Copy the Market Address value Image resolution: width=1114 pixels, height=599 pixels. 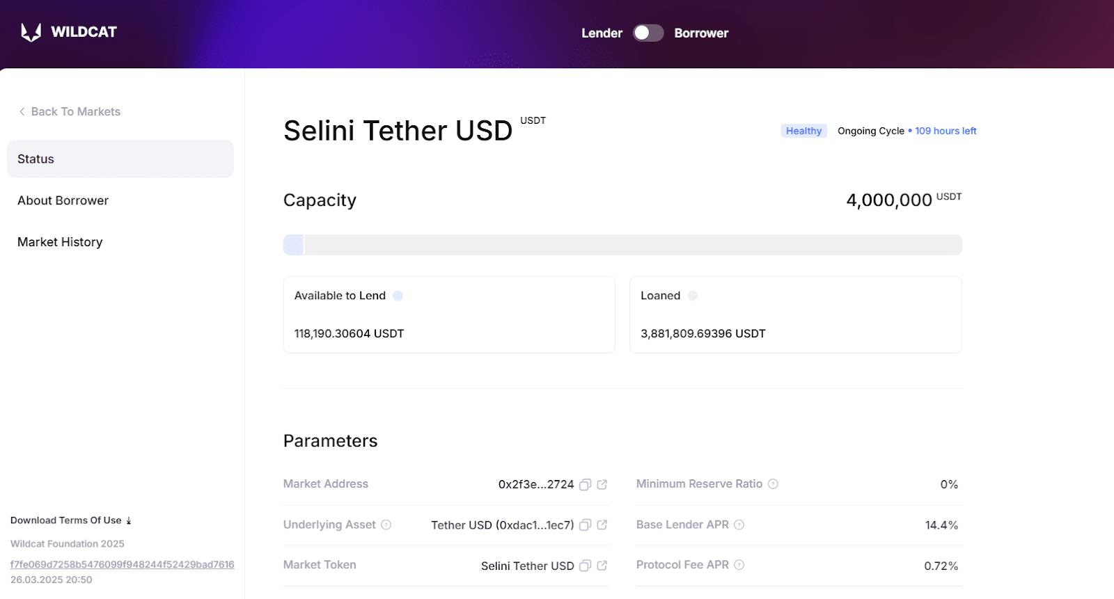(586, 484)
